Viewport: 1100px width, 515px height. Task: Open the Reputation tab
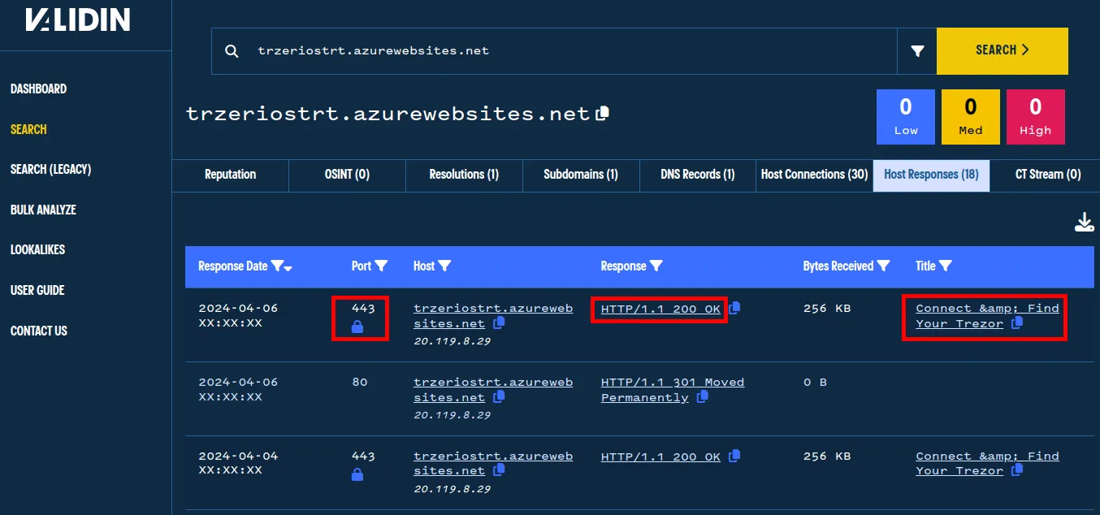[x=230, y=175]
